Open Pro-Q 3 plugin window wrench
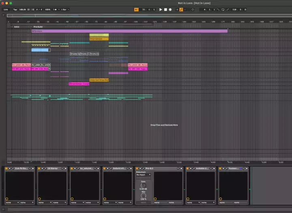The width and height of the screenshot is (292, 213). [144, 168]
